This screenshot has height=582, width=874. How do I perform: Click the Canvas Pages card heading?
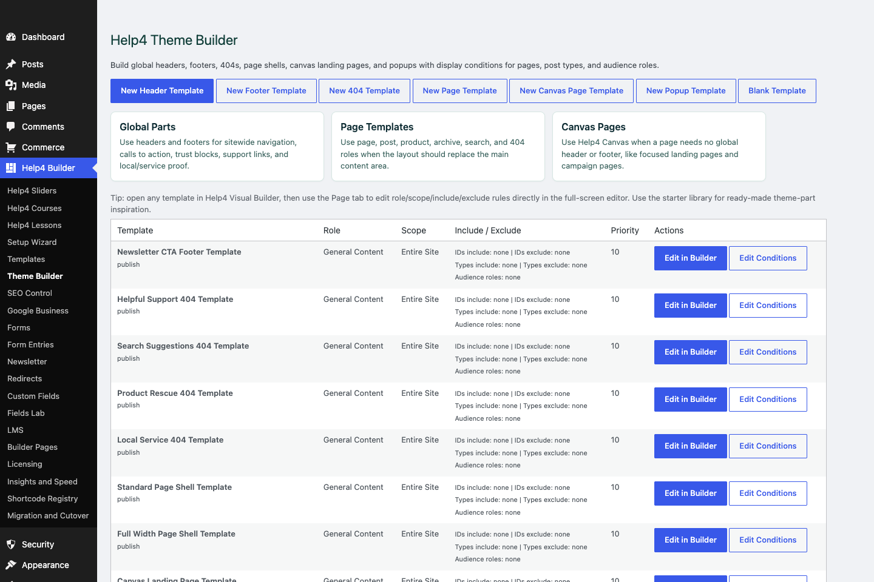coord(594,127)
